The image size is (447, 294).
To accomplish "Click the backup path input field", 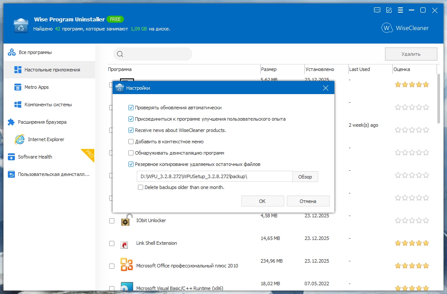I will (215, 176).
